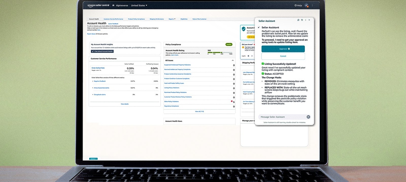Open the Negative feedback metric link
The width and height of the screenshot is (406, 182).
pyautogui.click(x=100, y=81)
